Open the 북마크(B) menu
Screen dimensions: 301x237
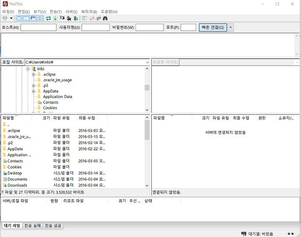89,12
